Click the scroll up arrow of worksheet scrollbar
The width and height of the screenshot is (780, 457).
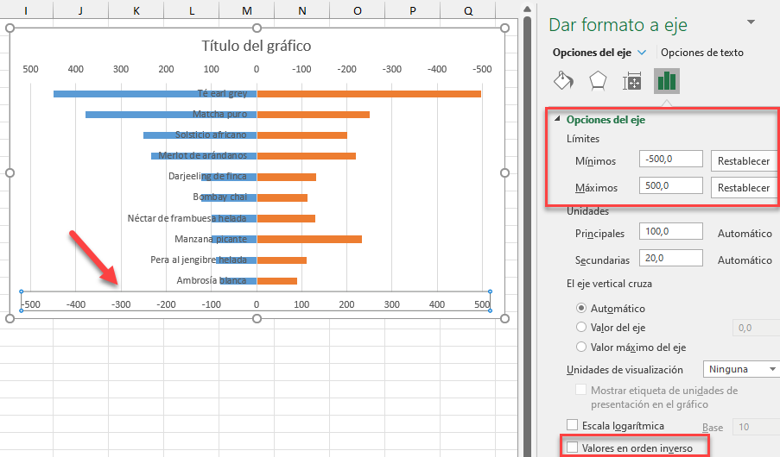coord(527,9)
